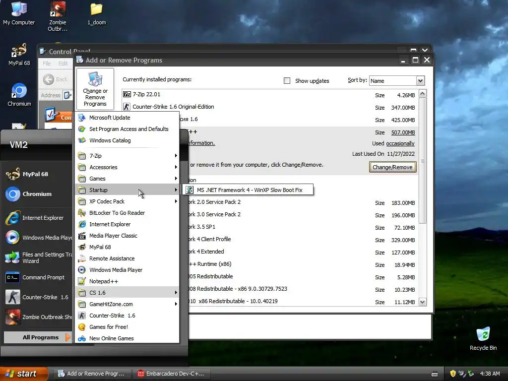Click the support information link
The width and height of the screenshot is (508, 381).
pos(201,143)
